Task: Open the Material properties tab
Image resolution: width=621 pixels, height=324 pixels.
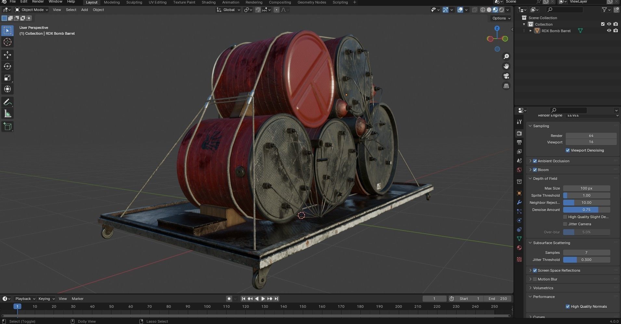Action: [x=519, y=248]
